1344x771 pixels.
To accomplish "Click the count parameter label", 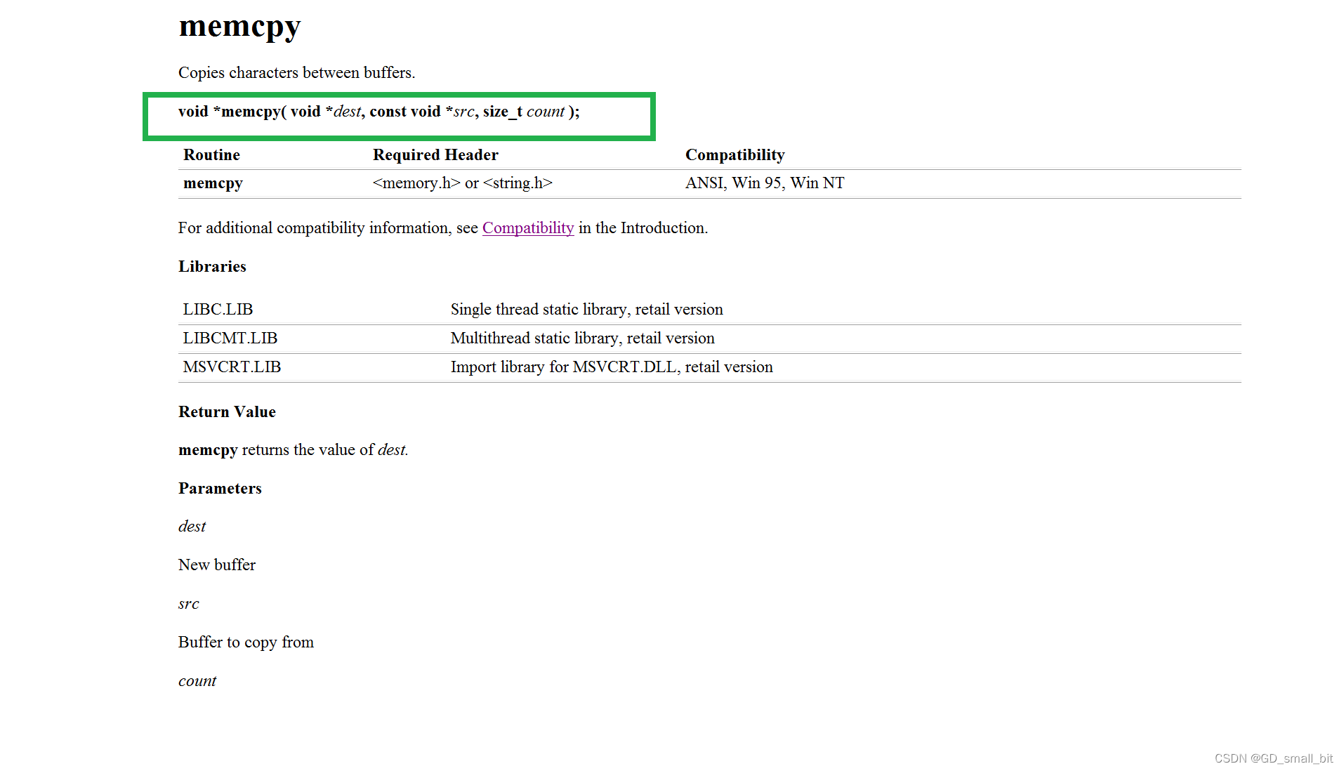I will (x=197, y=680).
